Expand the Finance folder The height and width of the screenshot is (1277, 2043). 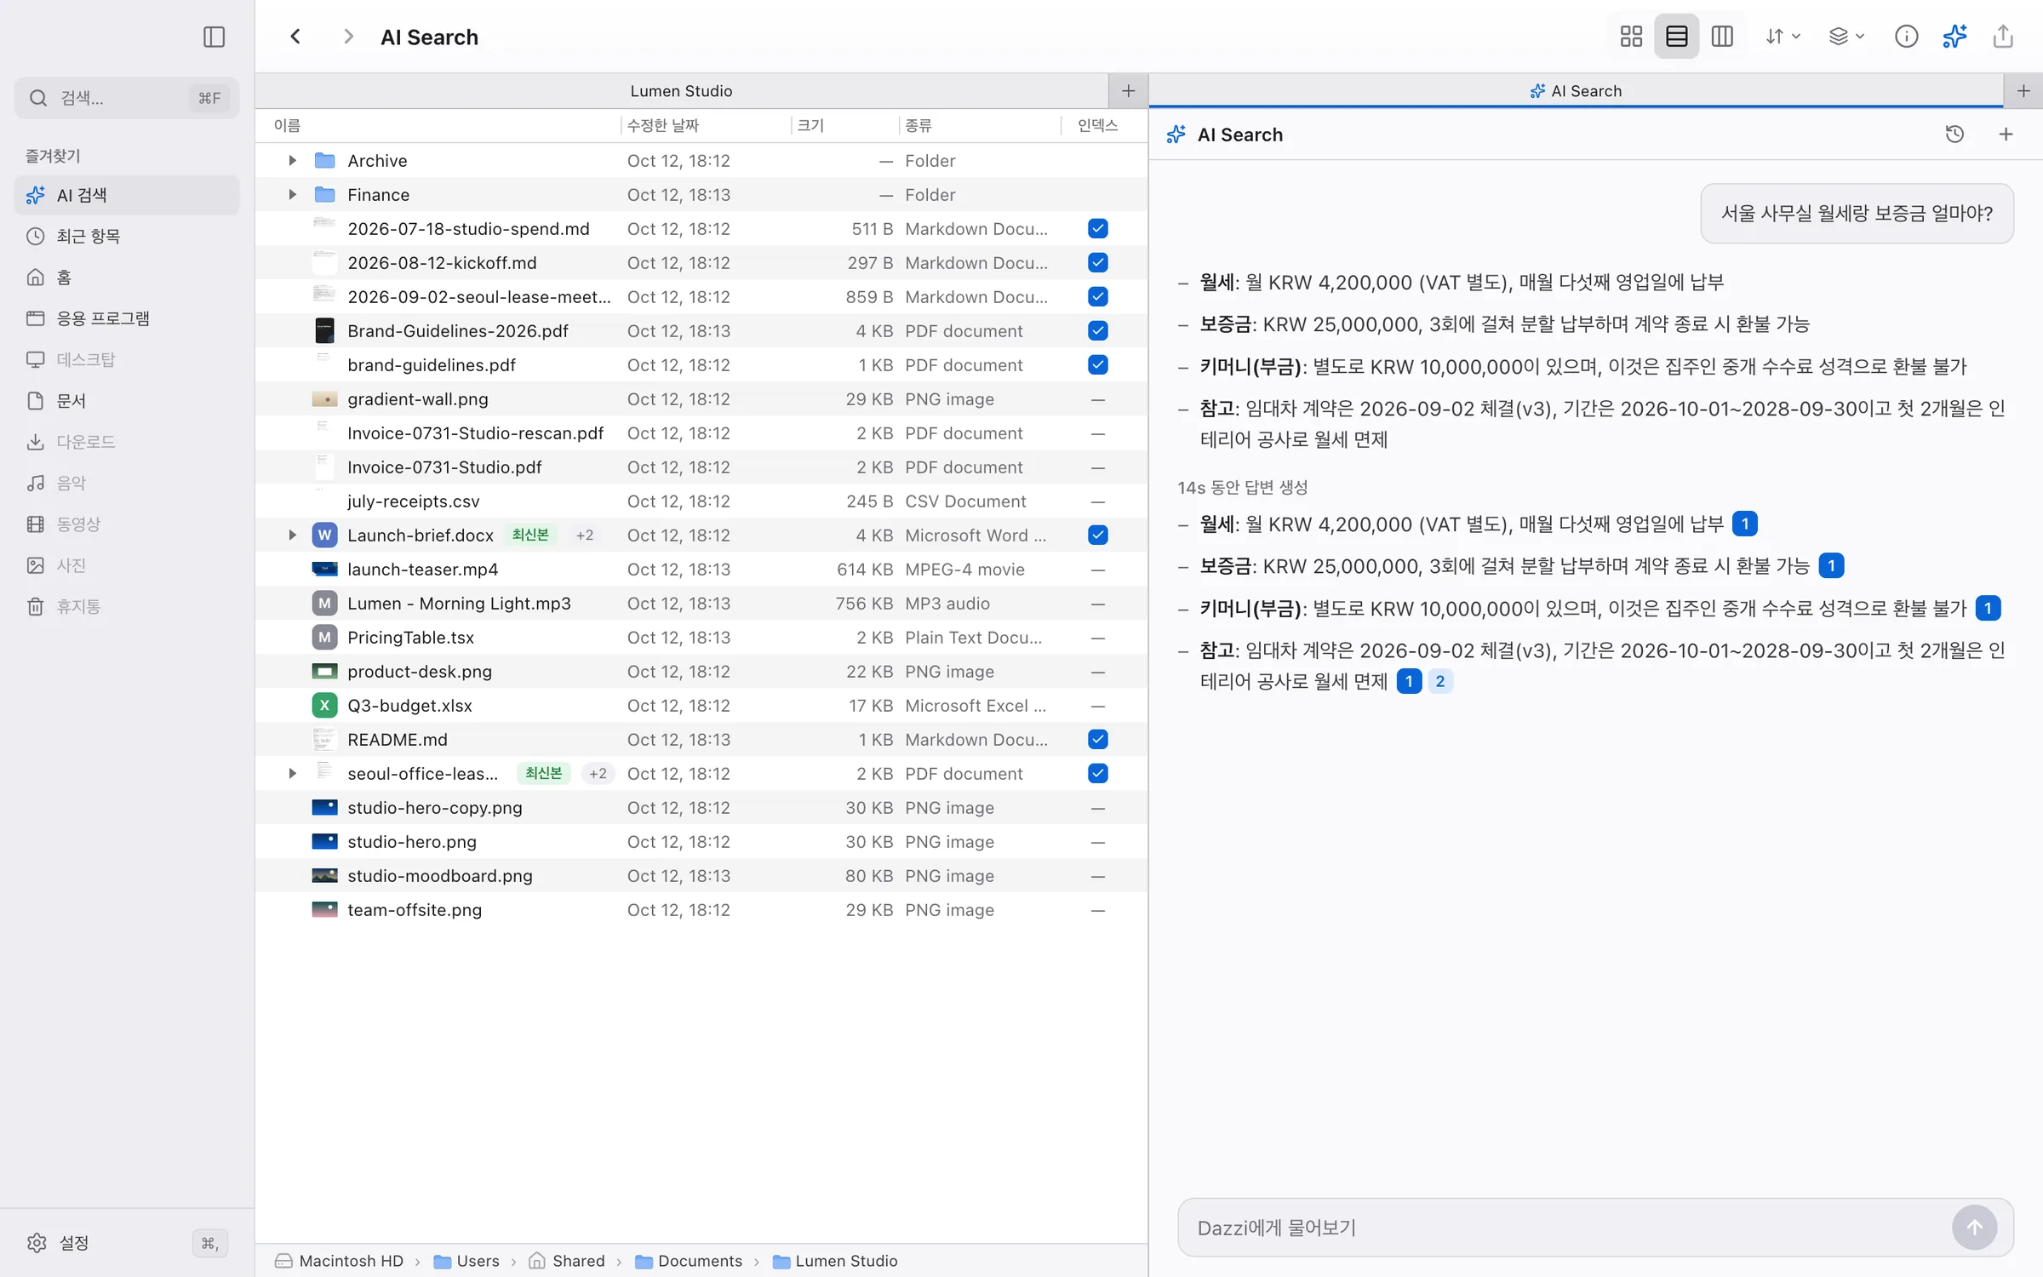[292, 194]
